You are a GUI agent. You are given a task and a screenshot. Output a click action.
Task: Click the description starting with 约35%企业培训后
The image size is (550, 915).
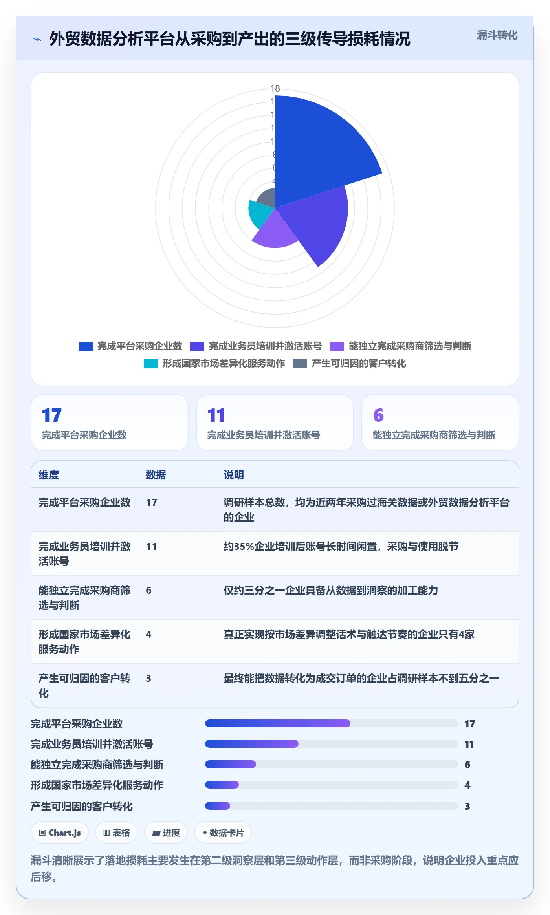tap(341, 546)
